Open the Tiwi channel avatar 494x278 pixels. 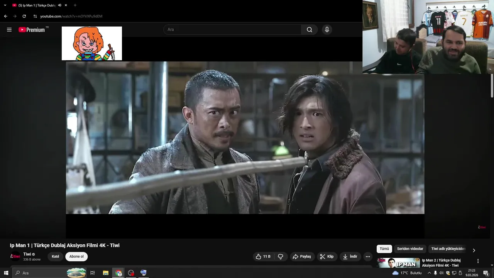(x=15, y=256)
